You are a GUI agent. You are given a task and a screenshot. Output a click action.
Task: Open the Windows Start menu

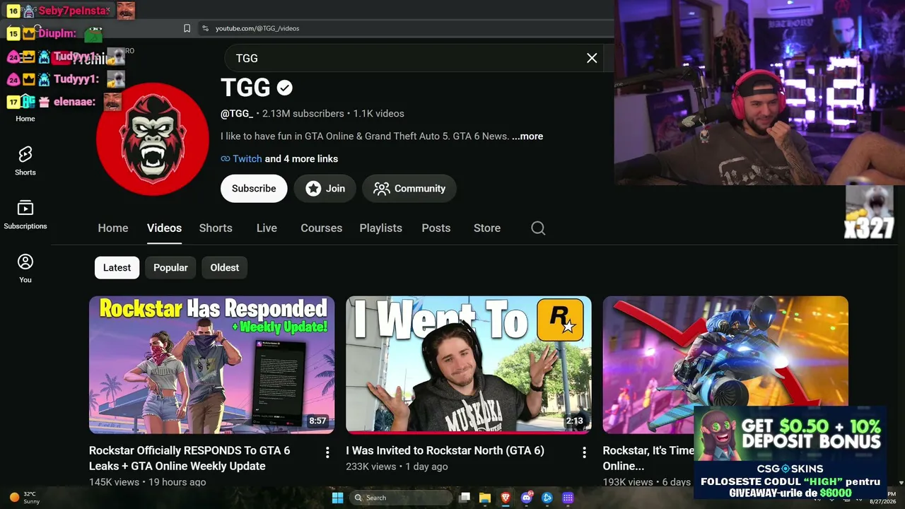[x=338, y=498]
